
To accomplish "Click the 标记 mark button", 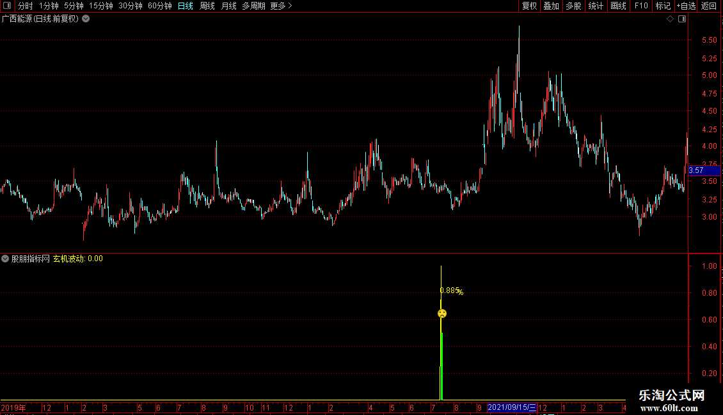I will coord(663,6).
